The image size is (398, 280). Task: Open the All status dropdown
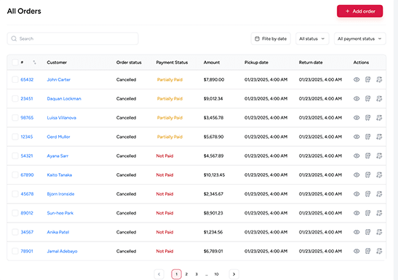point(312,39)
